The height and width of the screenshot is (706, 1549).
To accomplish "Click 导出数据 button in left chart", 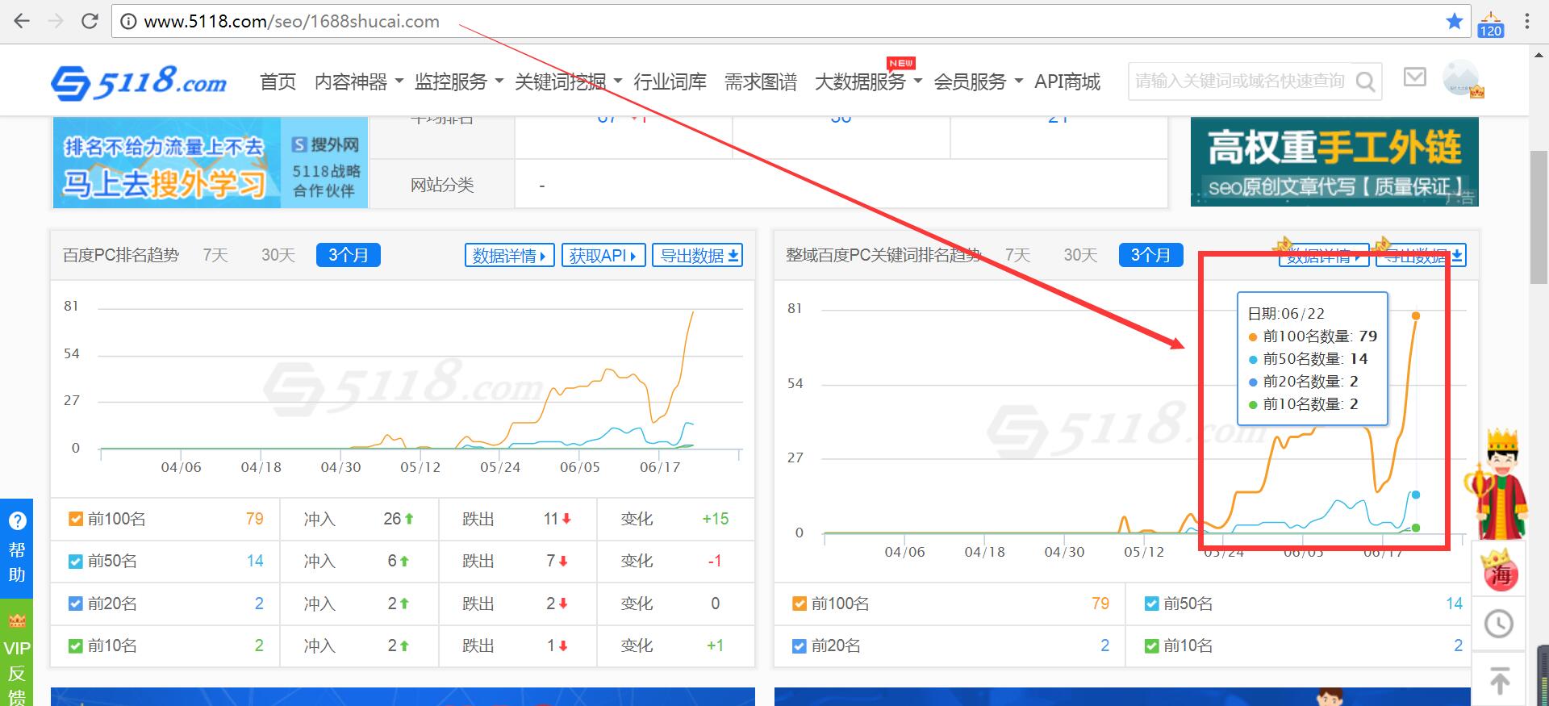I will click(x=698, y=255).
